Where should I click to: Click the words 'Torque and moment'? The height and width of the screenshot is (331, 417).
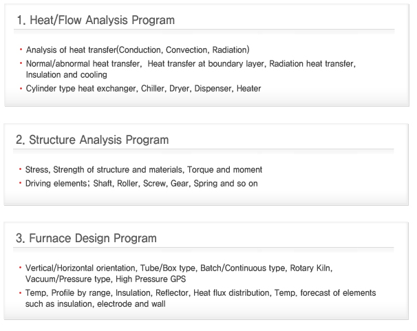coord(225,169)
